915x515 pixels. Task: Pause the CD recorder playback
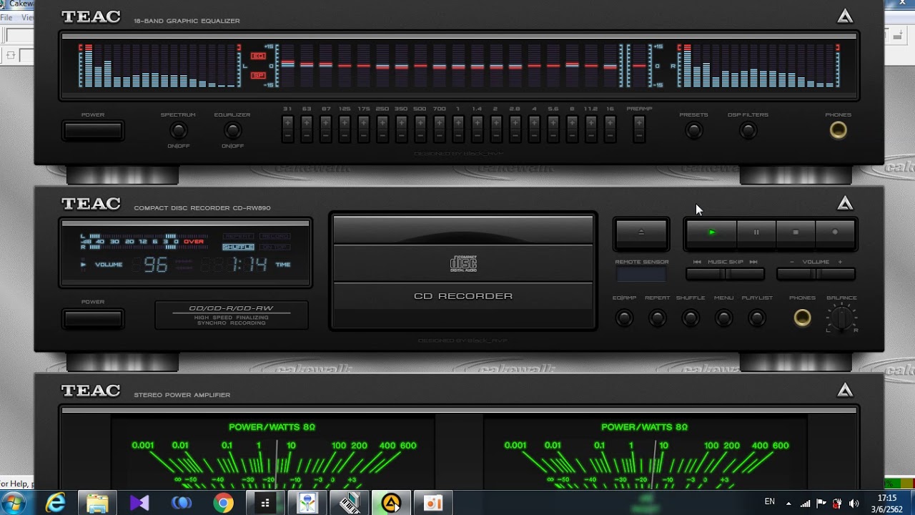tap(756, 232)
